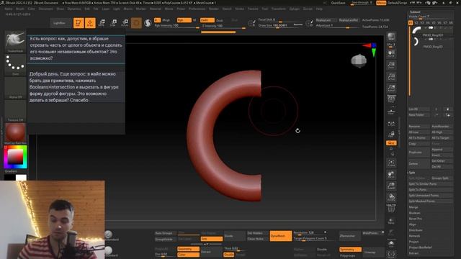
Task: Open the LightBox browser
Action: (x=60, y=23)
